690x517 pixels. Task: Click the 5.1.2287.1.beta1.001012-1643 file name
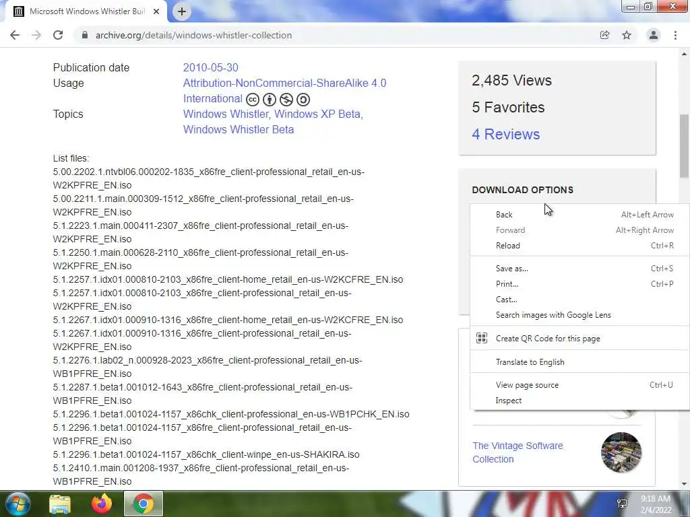pos(202,394)
